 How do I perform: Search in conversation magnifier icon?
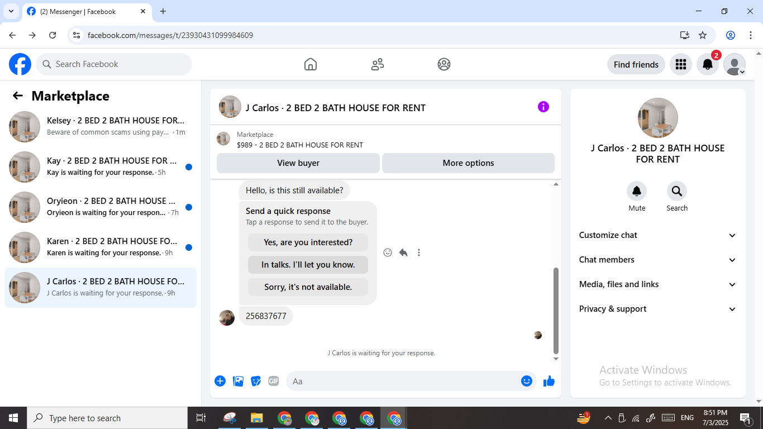pyautogui.click(x=677, y=192)
